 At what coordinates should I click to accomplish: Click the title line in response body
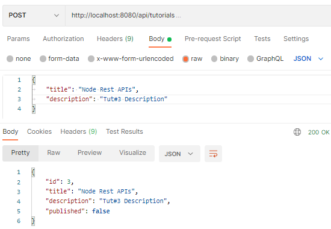coord(91,192)
